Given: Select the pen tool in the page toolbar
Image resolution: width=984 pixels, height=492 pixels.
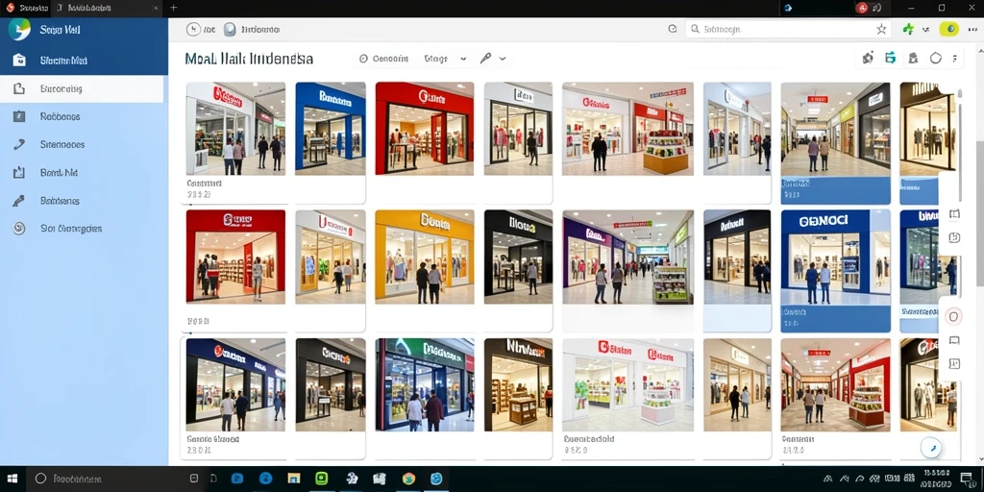Looking at the screenshot, I should (485, 59).
